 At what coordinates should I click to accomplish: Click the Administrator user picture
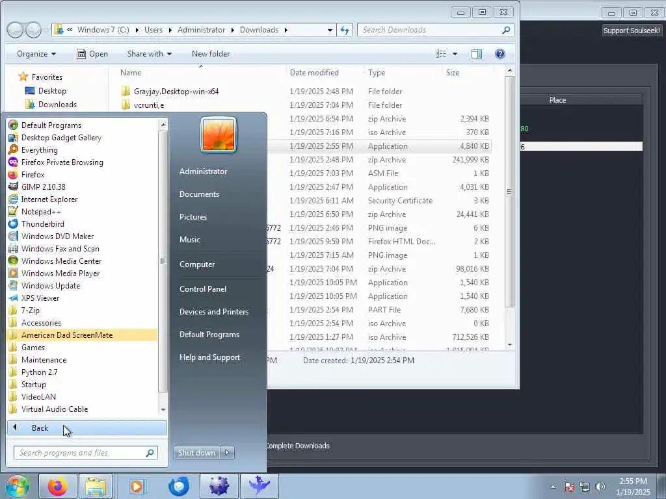[219, 135]
